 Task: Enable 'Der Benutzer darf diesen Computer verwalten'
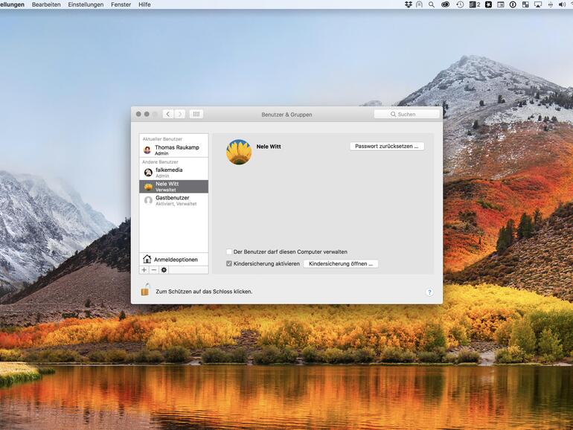point(229,252)
